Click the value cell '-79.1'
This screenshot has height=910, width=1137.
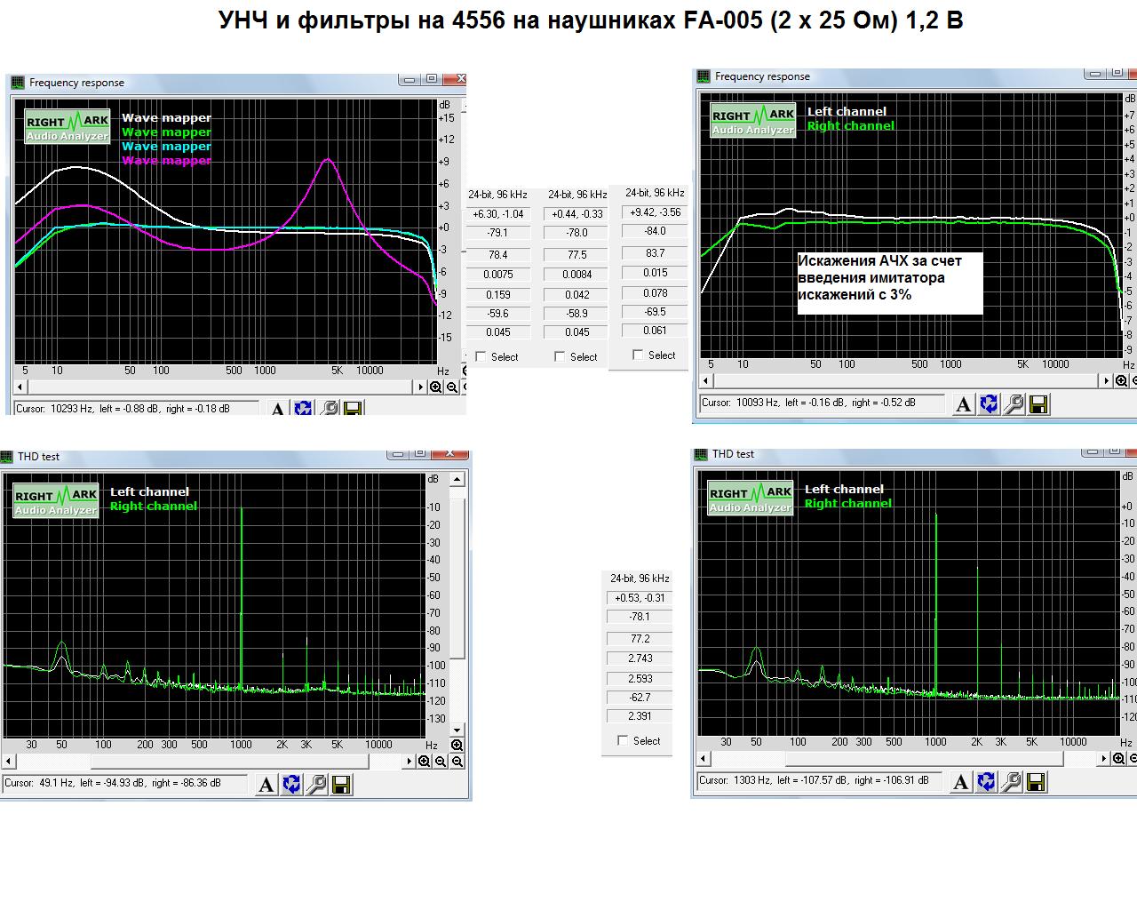pos(498,234)
